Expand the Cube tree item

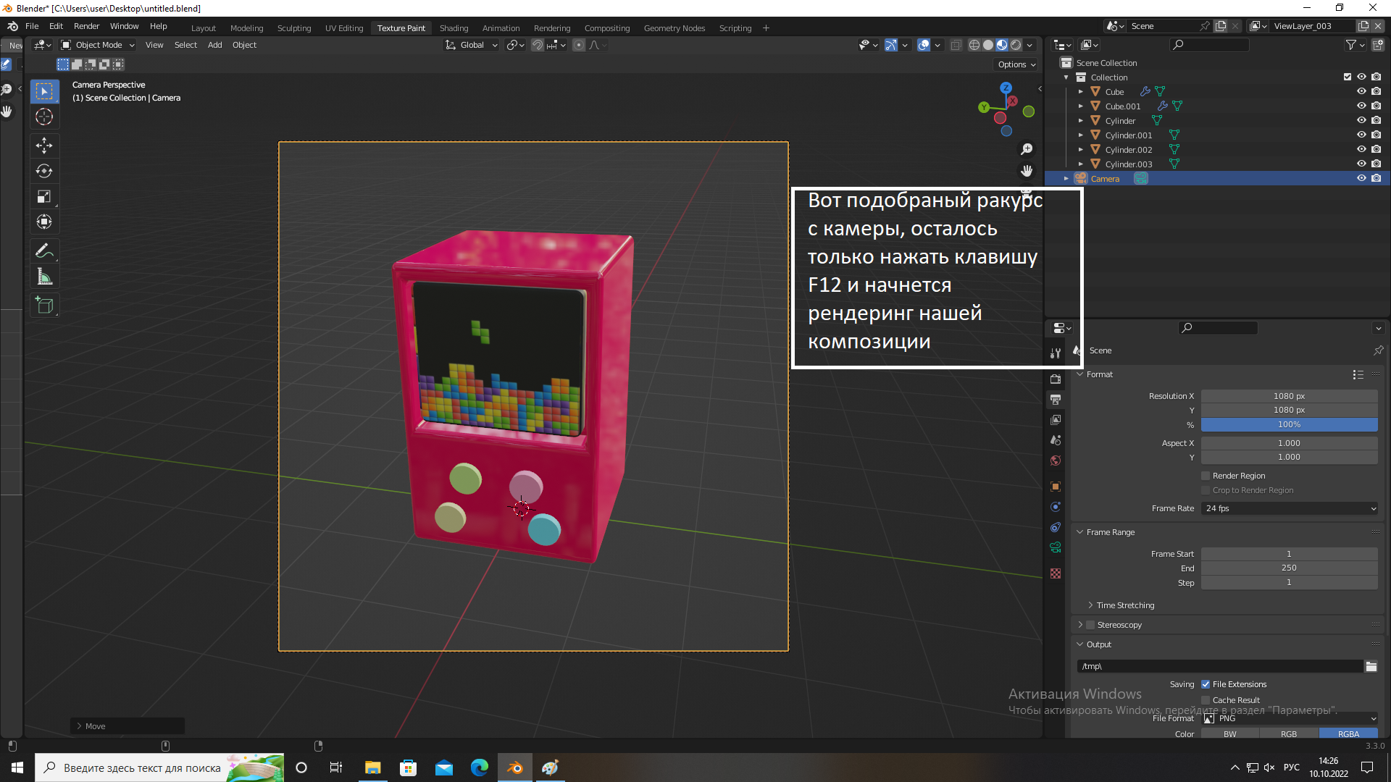[x=1080, y=92]
